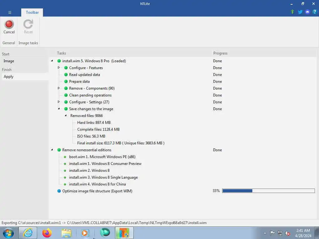Click small dot beside install.wim 4 for China
319x239 pixels.
point(65,184)
